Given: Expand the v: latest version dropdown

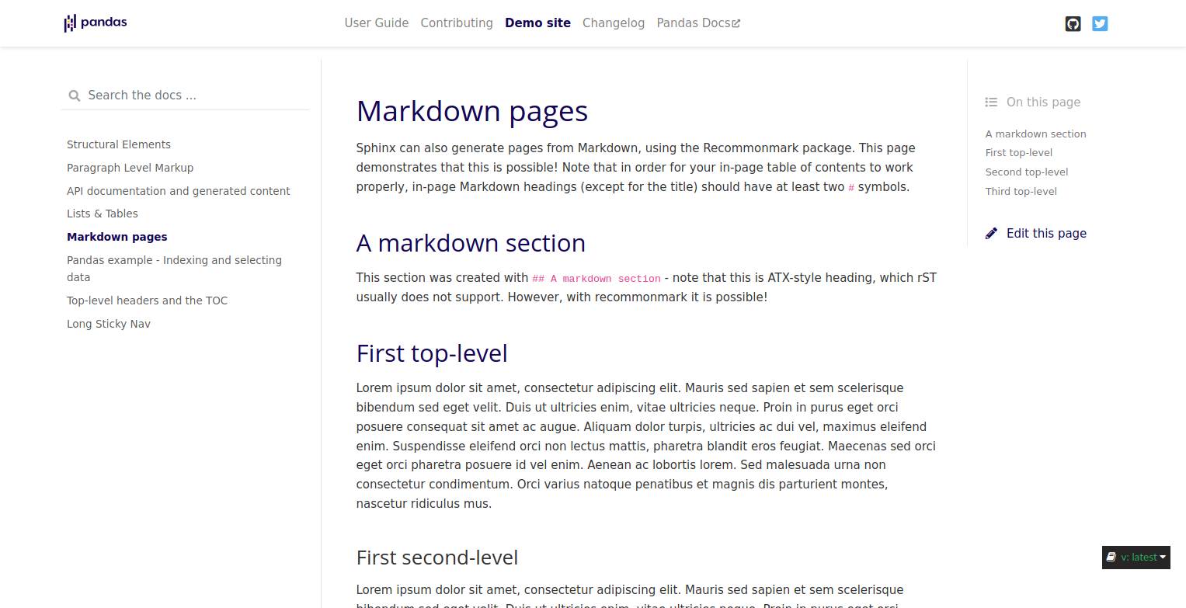Looking at the screenshot, I should point(1136,557).
